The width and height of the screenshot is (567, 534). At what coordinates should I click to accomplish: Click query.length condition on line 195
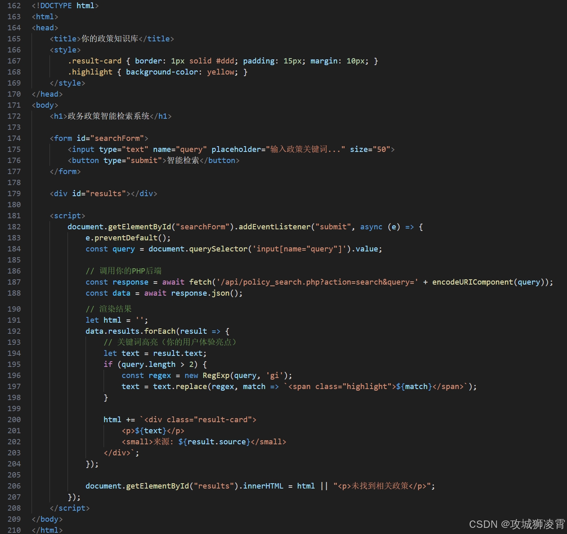coord(149,364)
